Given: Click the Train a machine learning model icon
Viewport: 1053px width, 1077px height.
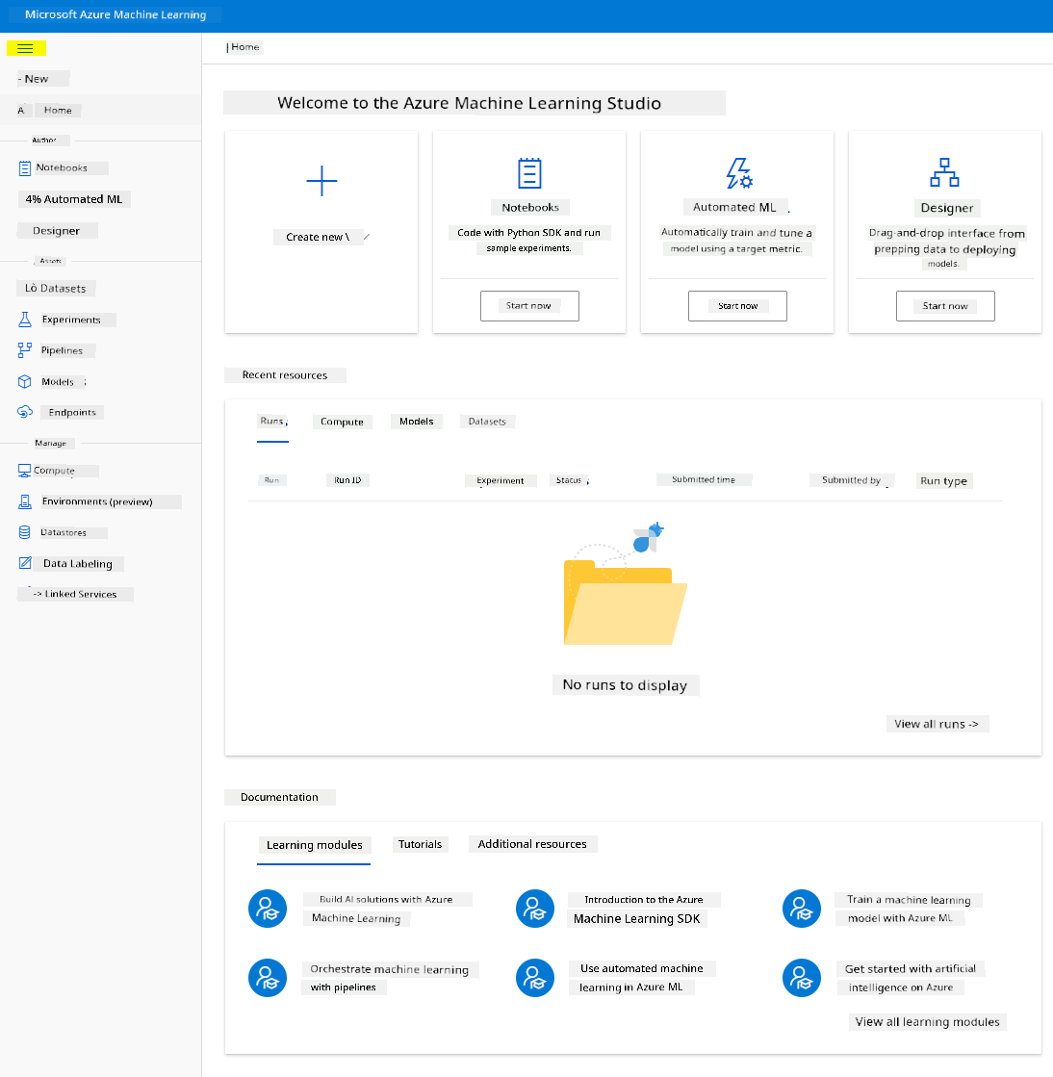Looking at the screenshot, I should pyautogui.click(x=802, y=908).
